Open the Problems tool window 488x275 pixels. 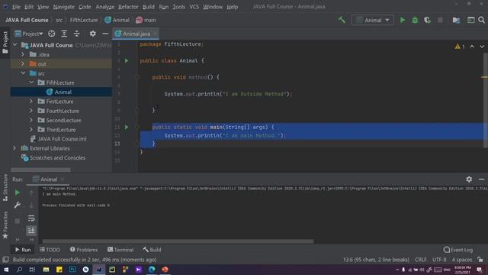(x=84, y=250)
